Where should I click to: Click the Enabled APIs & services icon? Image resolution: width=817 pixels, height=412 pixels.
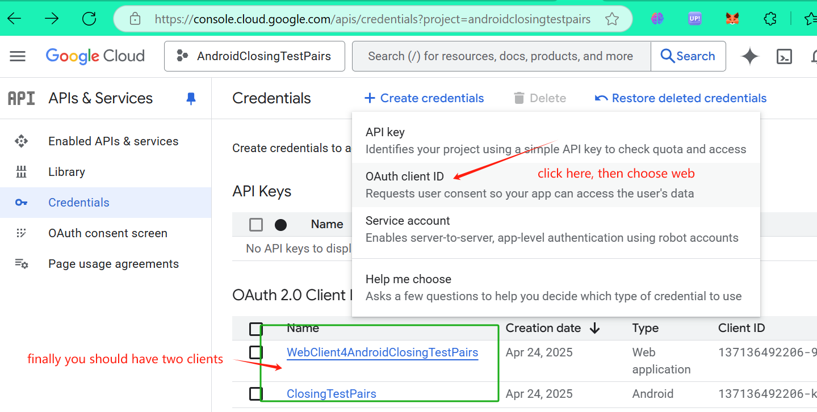[x=21, y=141]
